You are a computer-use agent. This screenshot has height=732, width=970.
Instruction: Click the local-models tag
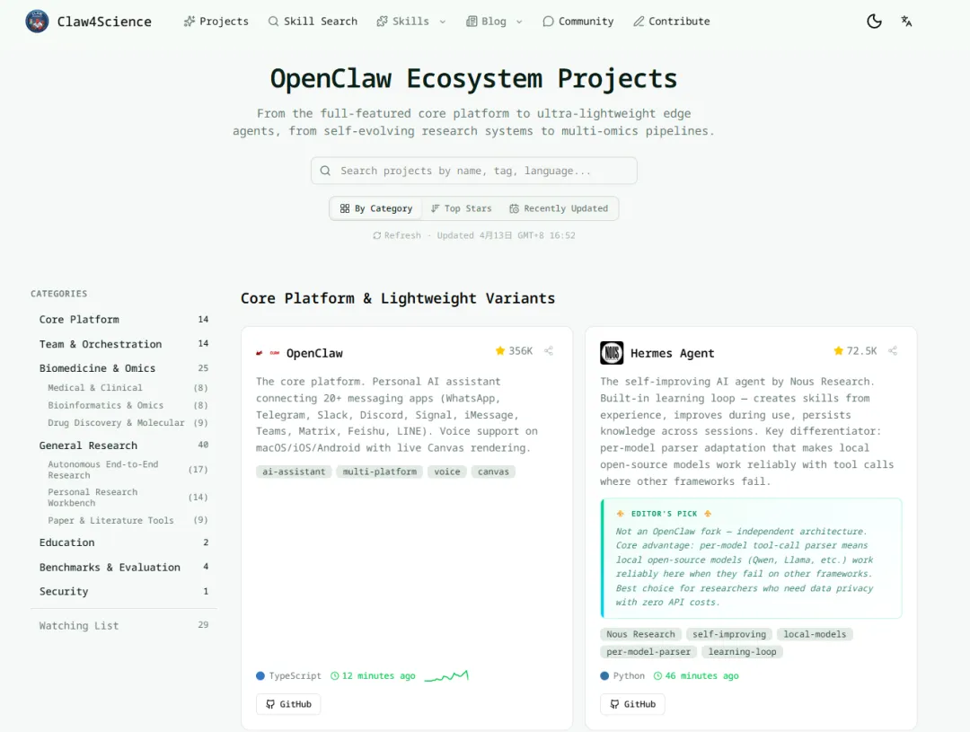[815, 634]
